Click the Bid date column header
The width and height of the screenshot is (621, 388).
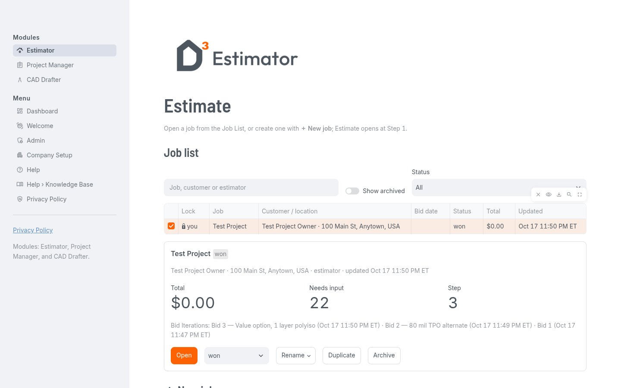point(430,211)
